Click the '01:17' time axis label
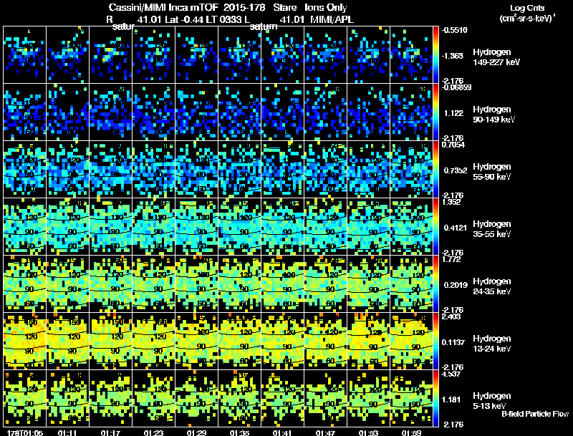Screen dimensions: 573x436 point(110,432)
